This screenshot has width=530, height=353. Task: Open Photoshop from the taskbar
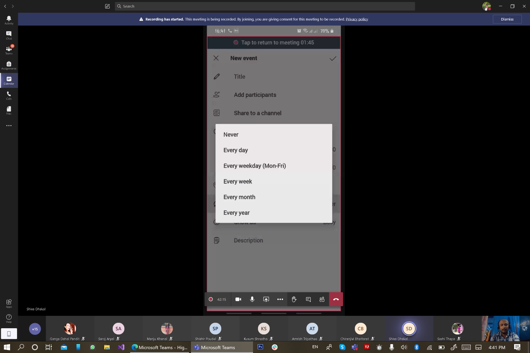[x=261, y=347]
